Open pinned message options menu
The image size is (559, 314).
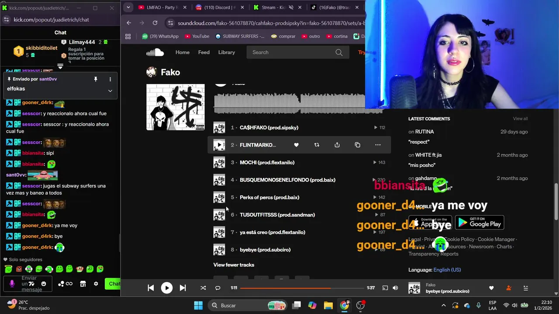[110, 79]
